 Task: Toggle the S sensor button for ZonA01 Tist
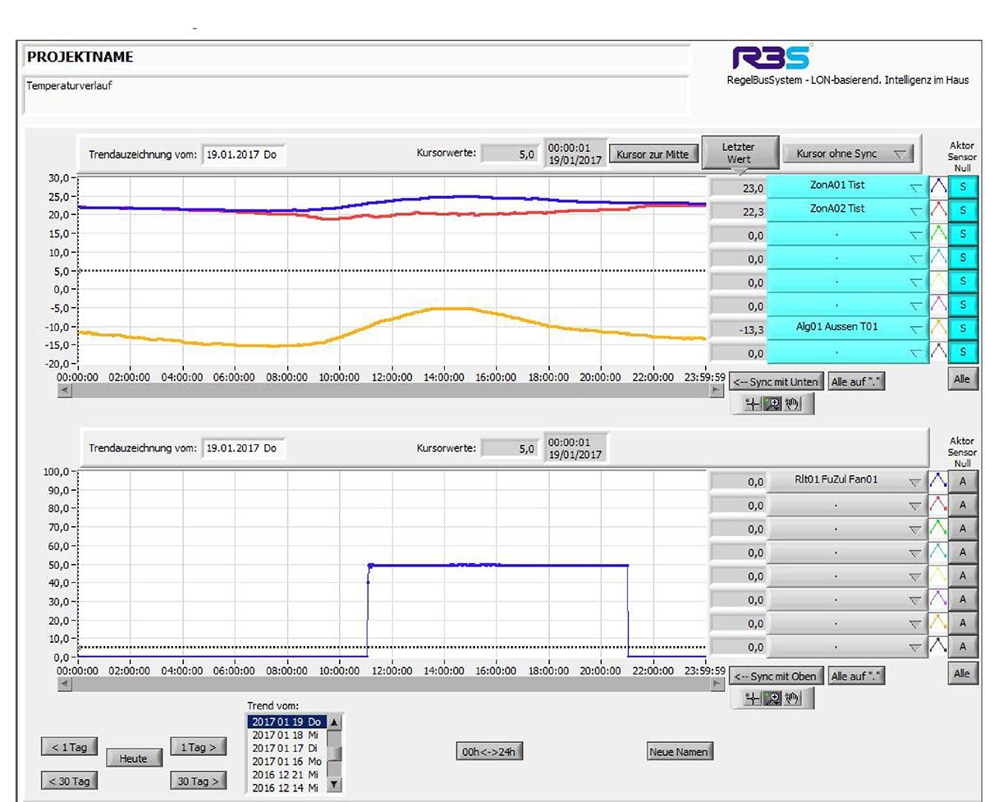[x=963, y=188]
